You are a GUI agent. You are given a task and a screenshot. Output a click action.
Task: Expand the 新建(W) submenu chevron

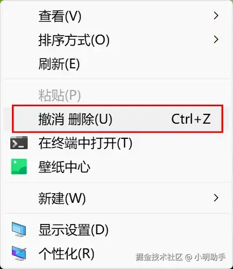pos(216,198)
